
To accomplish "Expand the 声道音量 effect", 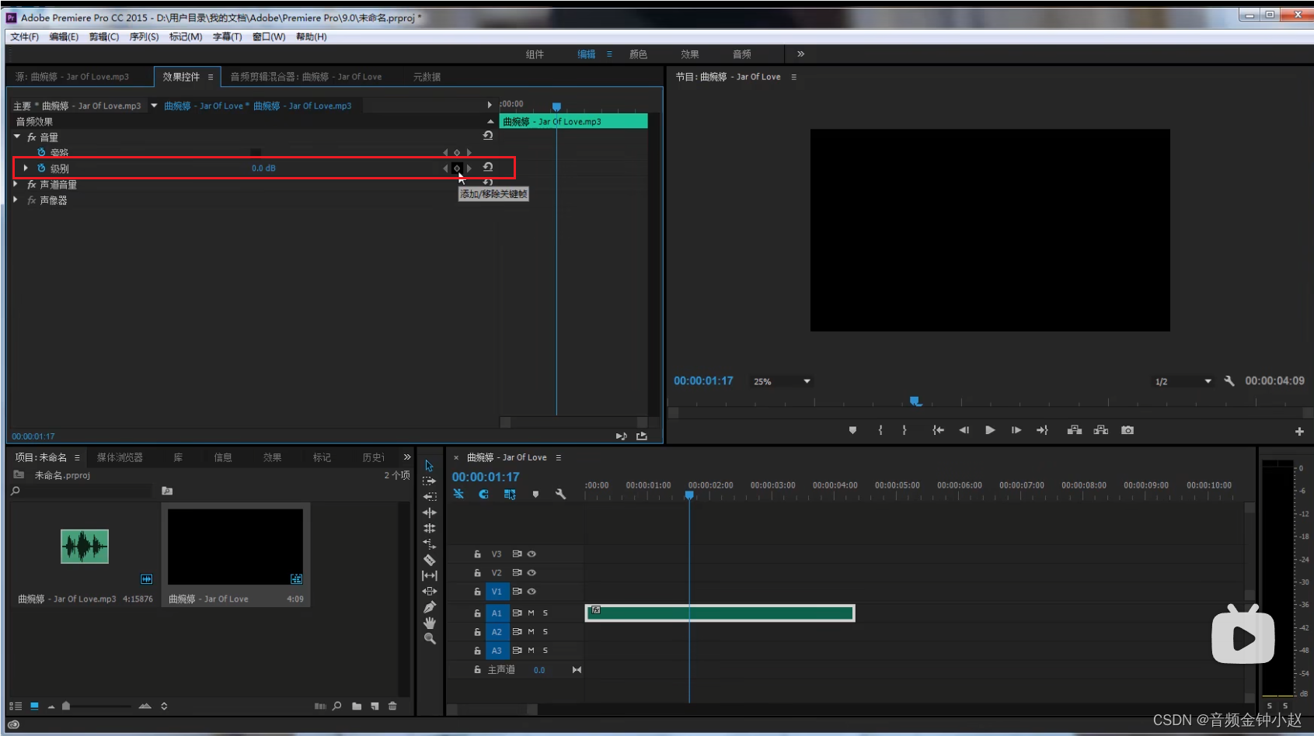I will 16,184.
